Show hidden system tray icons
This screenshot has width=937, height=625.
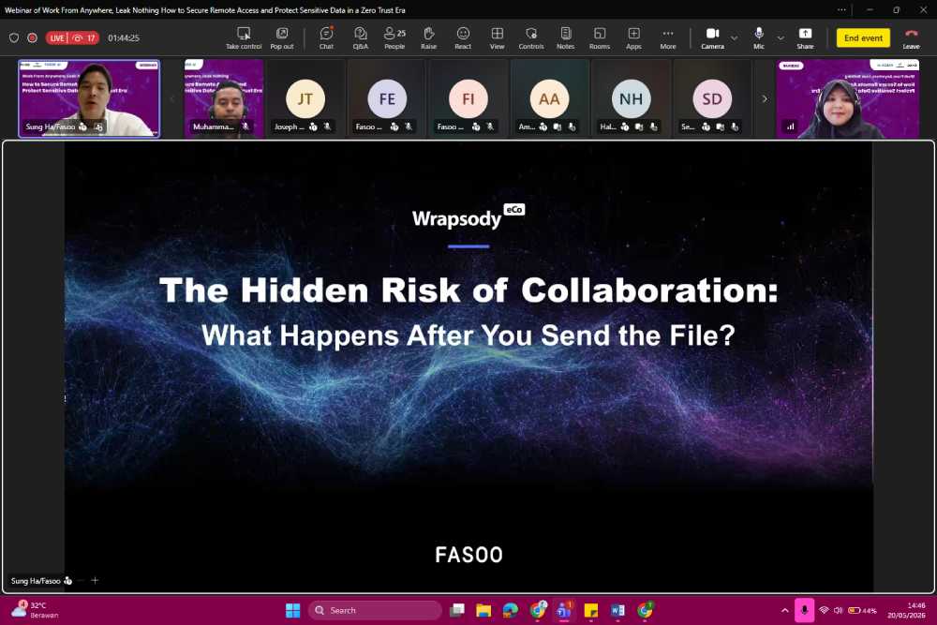[x=784, y=610]
